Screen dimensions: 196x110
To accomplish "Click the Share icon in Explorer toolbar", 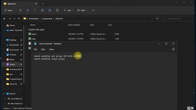I will (50, 10).
